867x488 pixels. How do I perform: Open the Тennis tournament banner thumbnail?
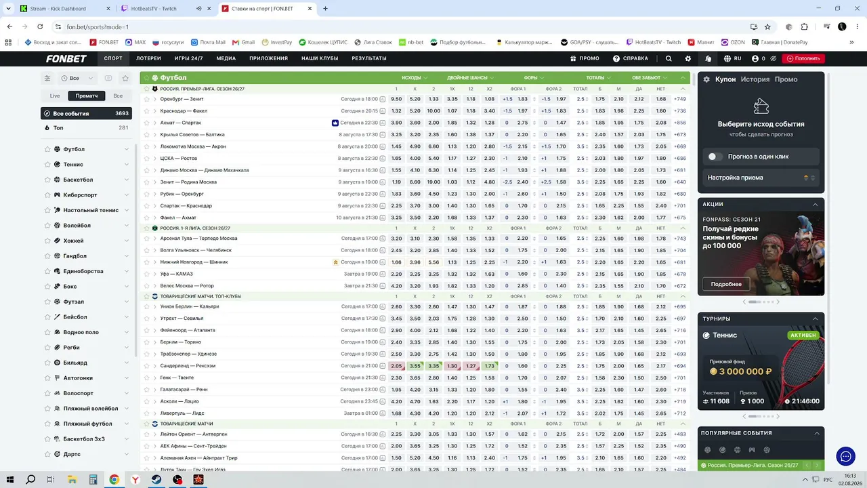[x=761, y=369]
